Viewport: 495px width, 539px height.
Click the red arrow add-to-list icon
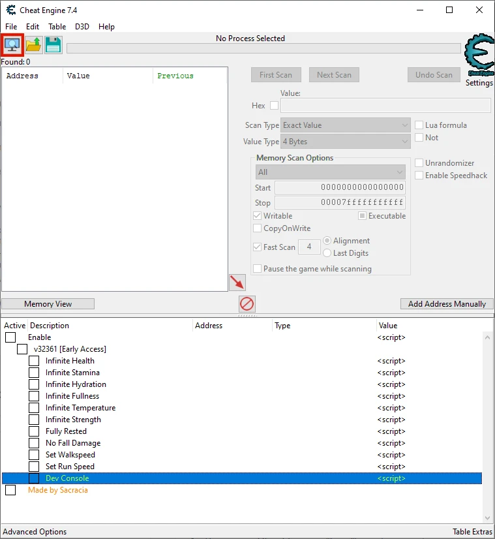coord(237,283)
